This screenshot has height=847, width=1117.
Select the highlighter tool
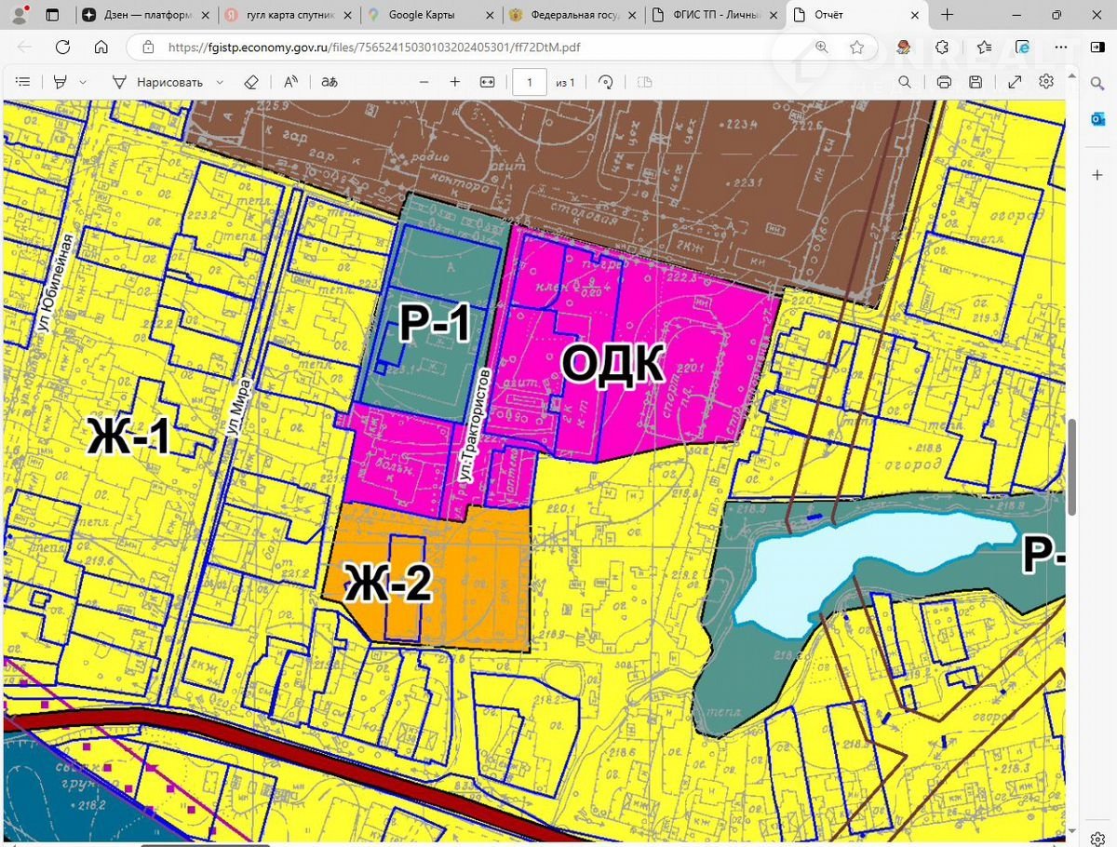coord(61,82)
